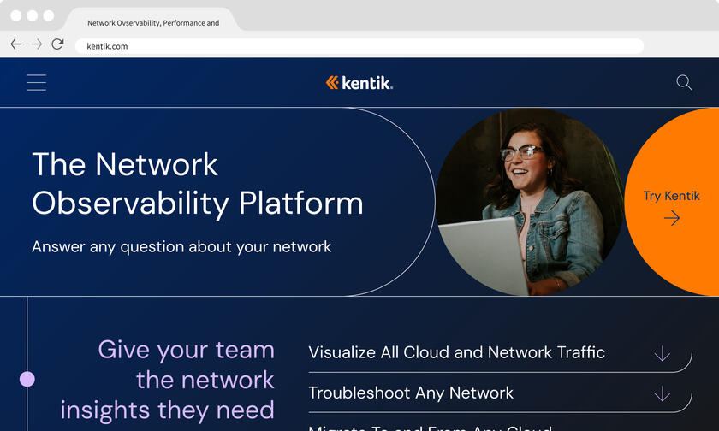This screenshot has height=431, width=719.
Task: Select Visualize All Cloud and Network Traffic text
Action: pyautogui.click(x=456, y=352)
